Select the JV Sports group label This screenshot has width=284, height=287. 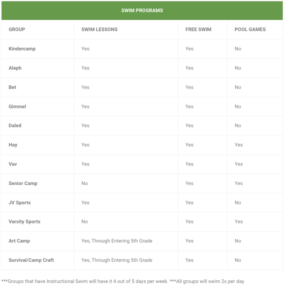(x=20, y=202)
